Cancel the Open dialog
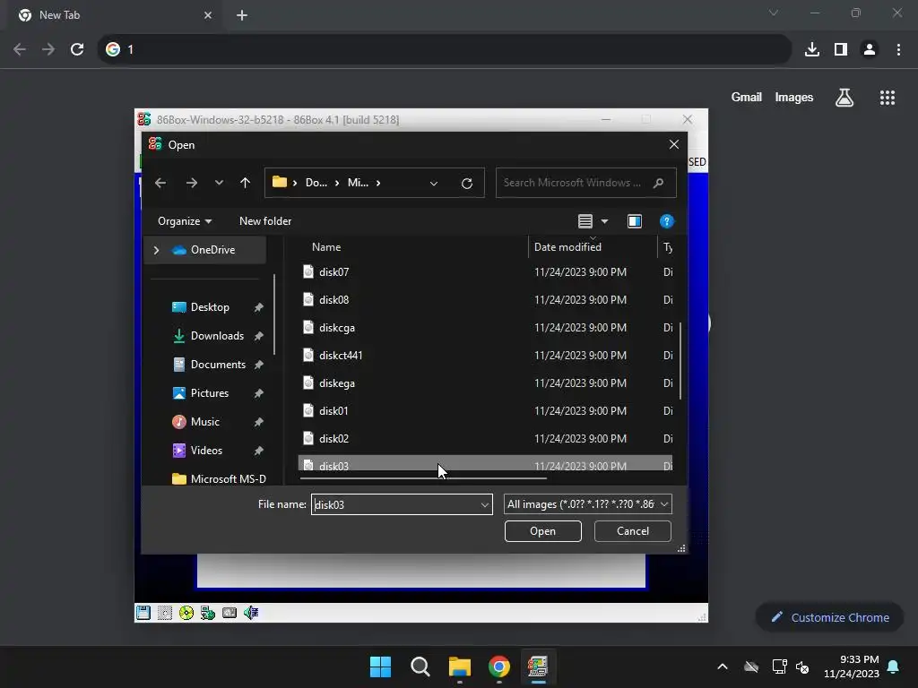The image size is (918, 688). [632, 531]
